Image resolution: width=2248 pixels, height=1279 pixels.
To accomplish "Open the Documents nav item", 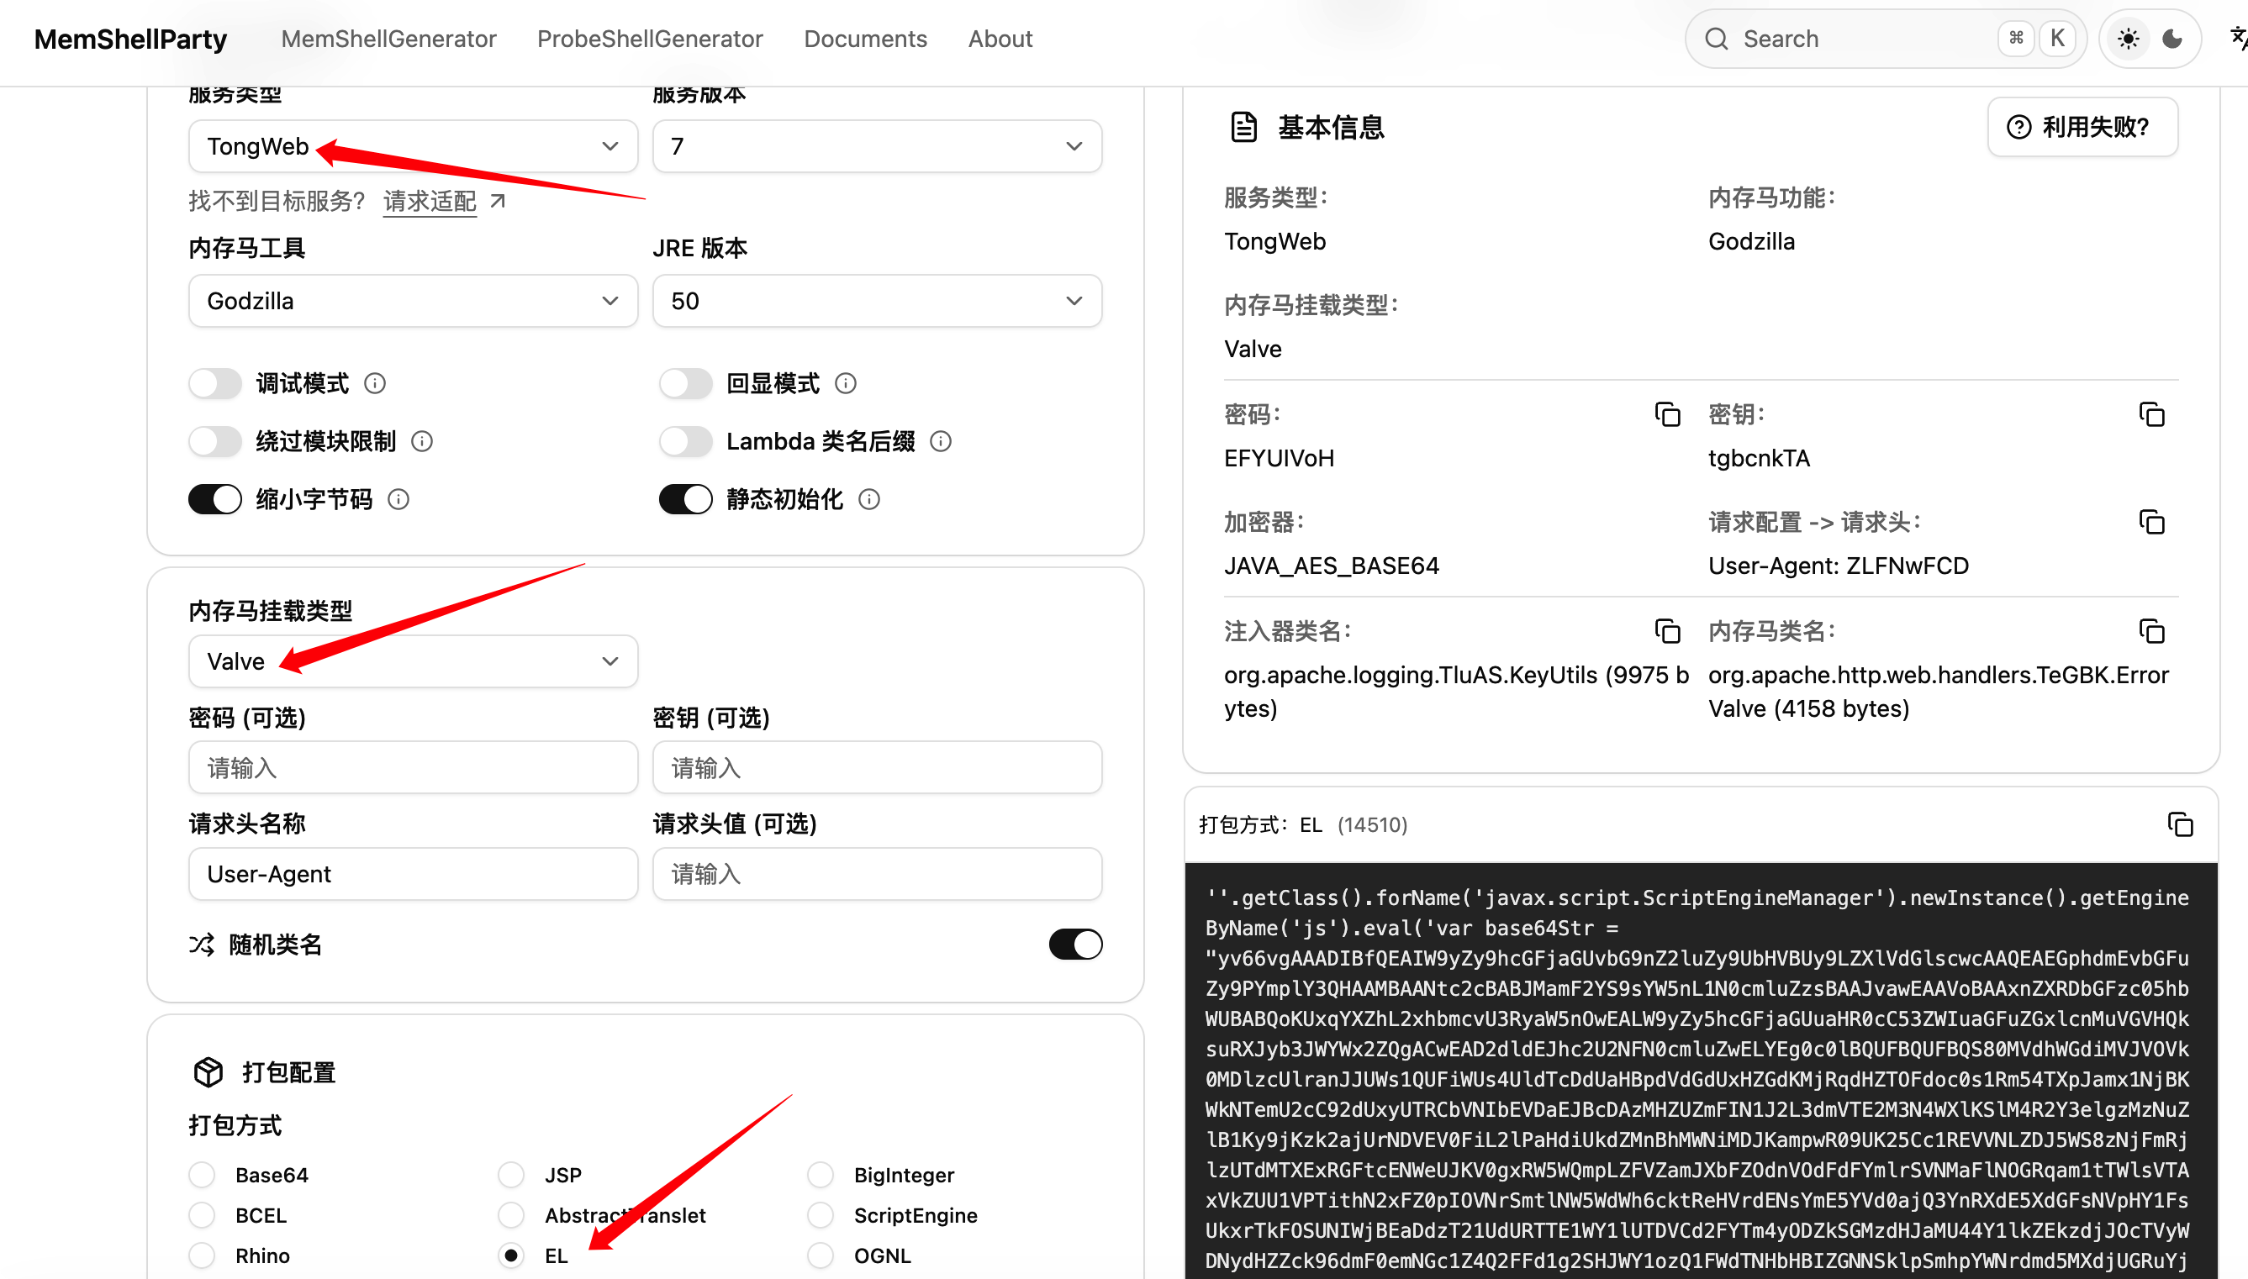I will point(865,39).
